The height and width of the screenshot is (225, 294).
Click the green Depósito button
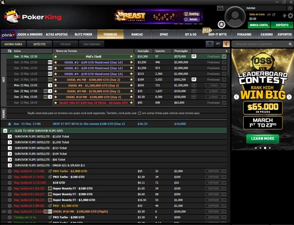[282, 25]
